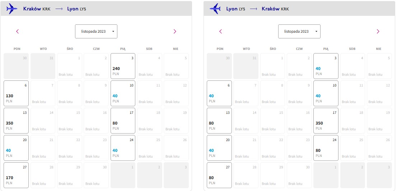This screenshot has height=191, width=397.
Task: Click the Lyon LYS destination in left header
Action: pyautogui.click(x=76, y=9)
